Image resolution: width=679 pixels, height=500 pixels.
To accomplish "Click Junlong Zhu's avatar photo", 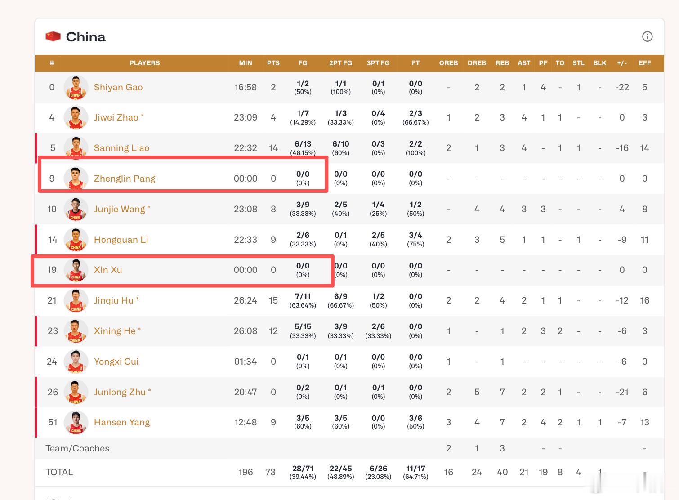I will (76, 392).
